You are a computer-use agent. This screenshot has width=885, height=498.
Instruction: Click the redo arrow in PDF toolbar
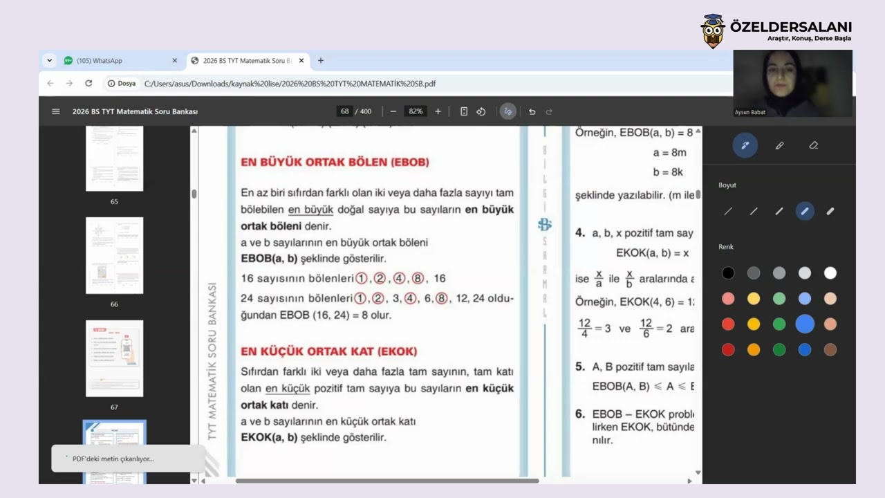pyautogui.click(x=549, y=111)
